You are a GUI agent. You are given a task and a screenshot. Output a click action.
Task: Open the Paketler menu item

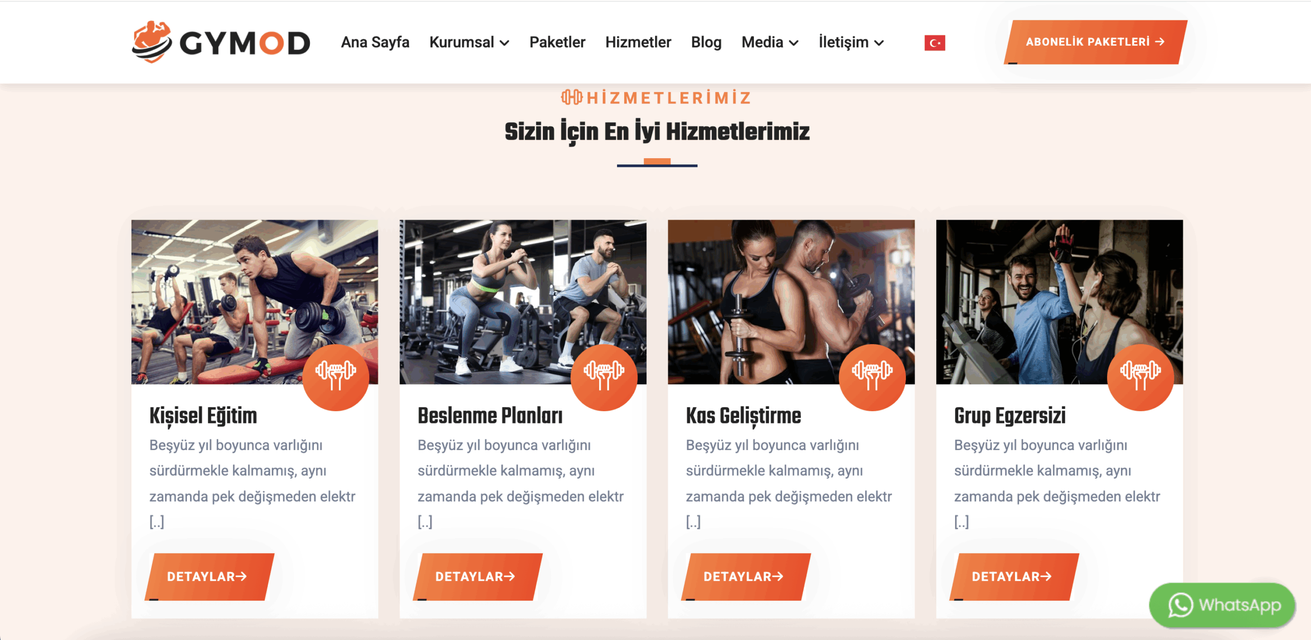click(x=557, y=42)
